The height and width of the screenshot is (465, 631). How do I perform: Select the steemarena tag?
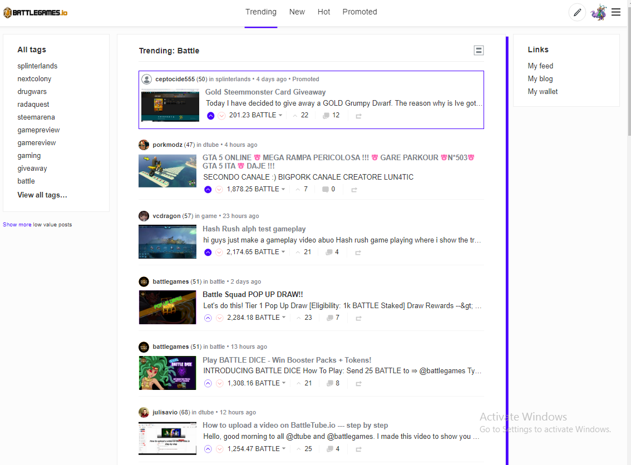36,117
